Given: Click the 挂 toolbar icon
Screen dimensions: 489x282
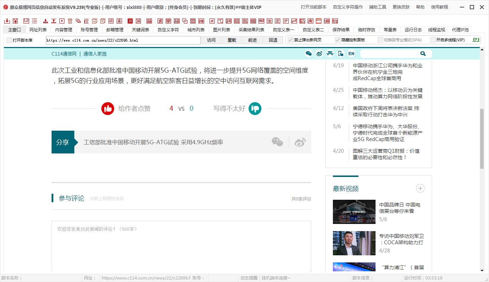Looking at the screenshot, I should click(x=201, y=21).
